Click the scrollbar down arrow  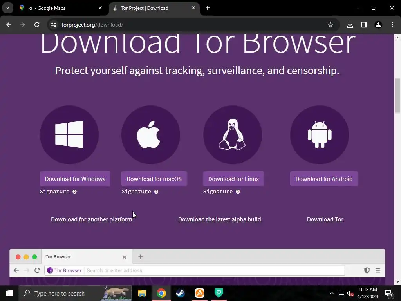tap(398, 282)
